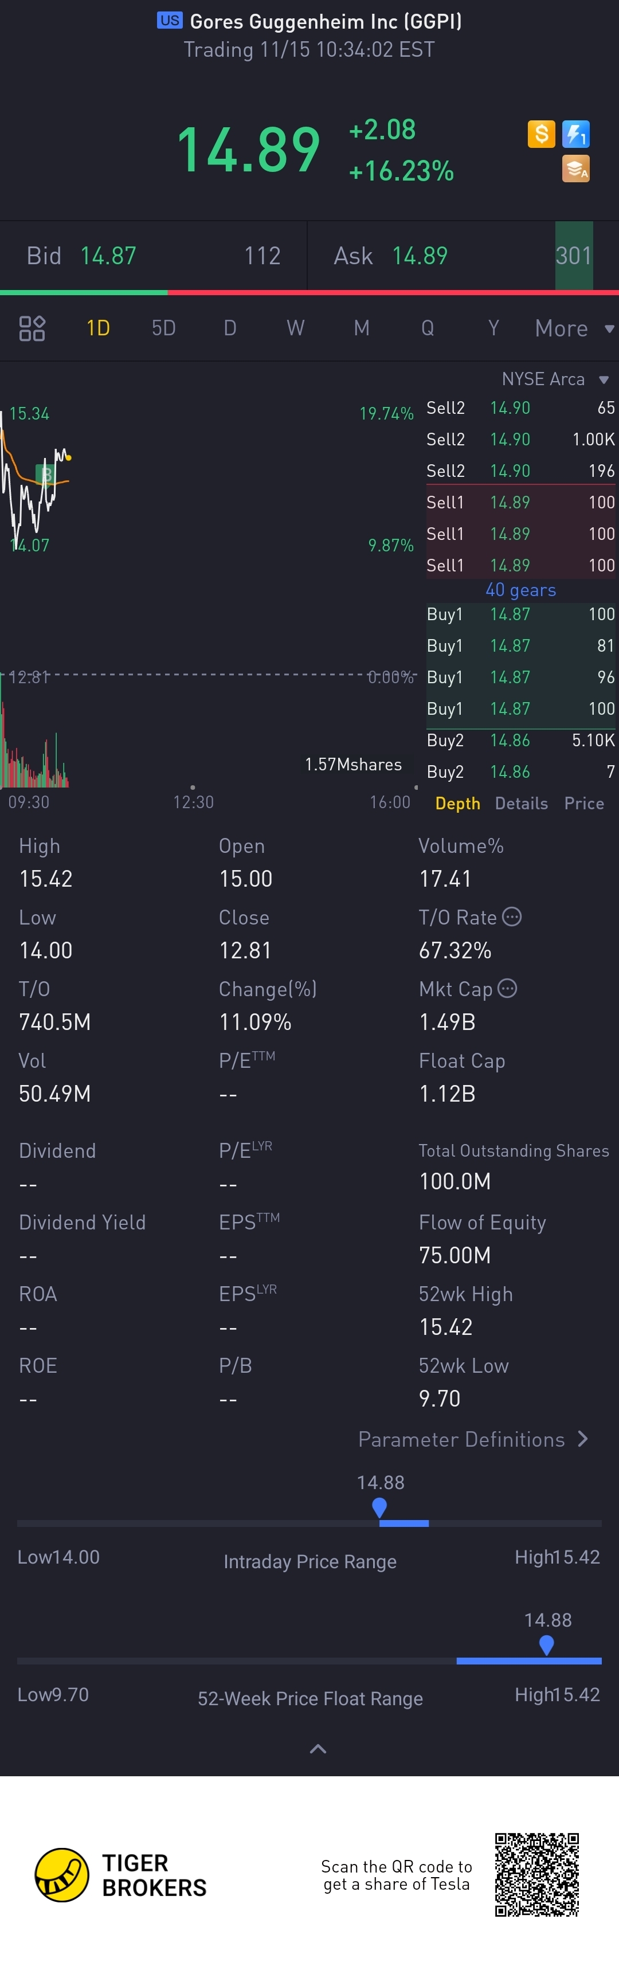Tap the Low value 14.00 in stats
This screenshot has height=1974, width=619.
46,950
